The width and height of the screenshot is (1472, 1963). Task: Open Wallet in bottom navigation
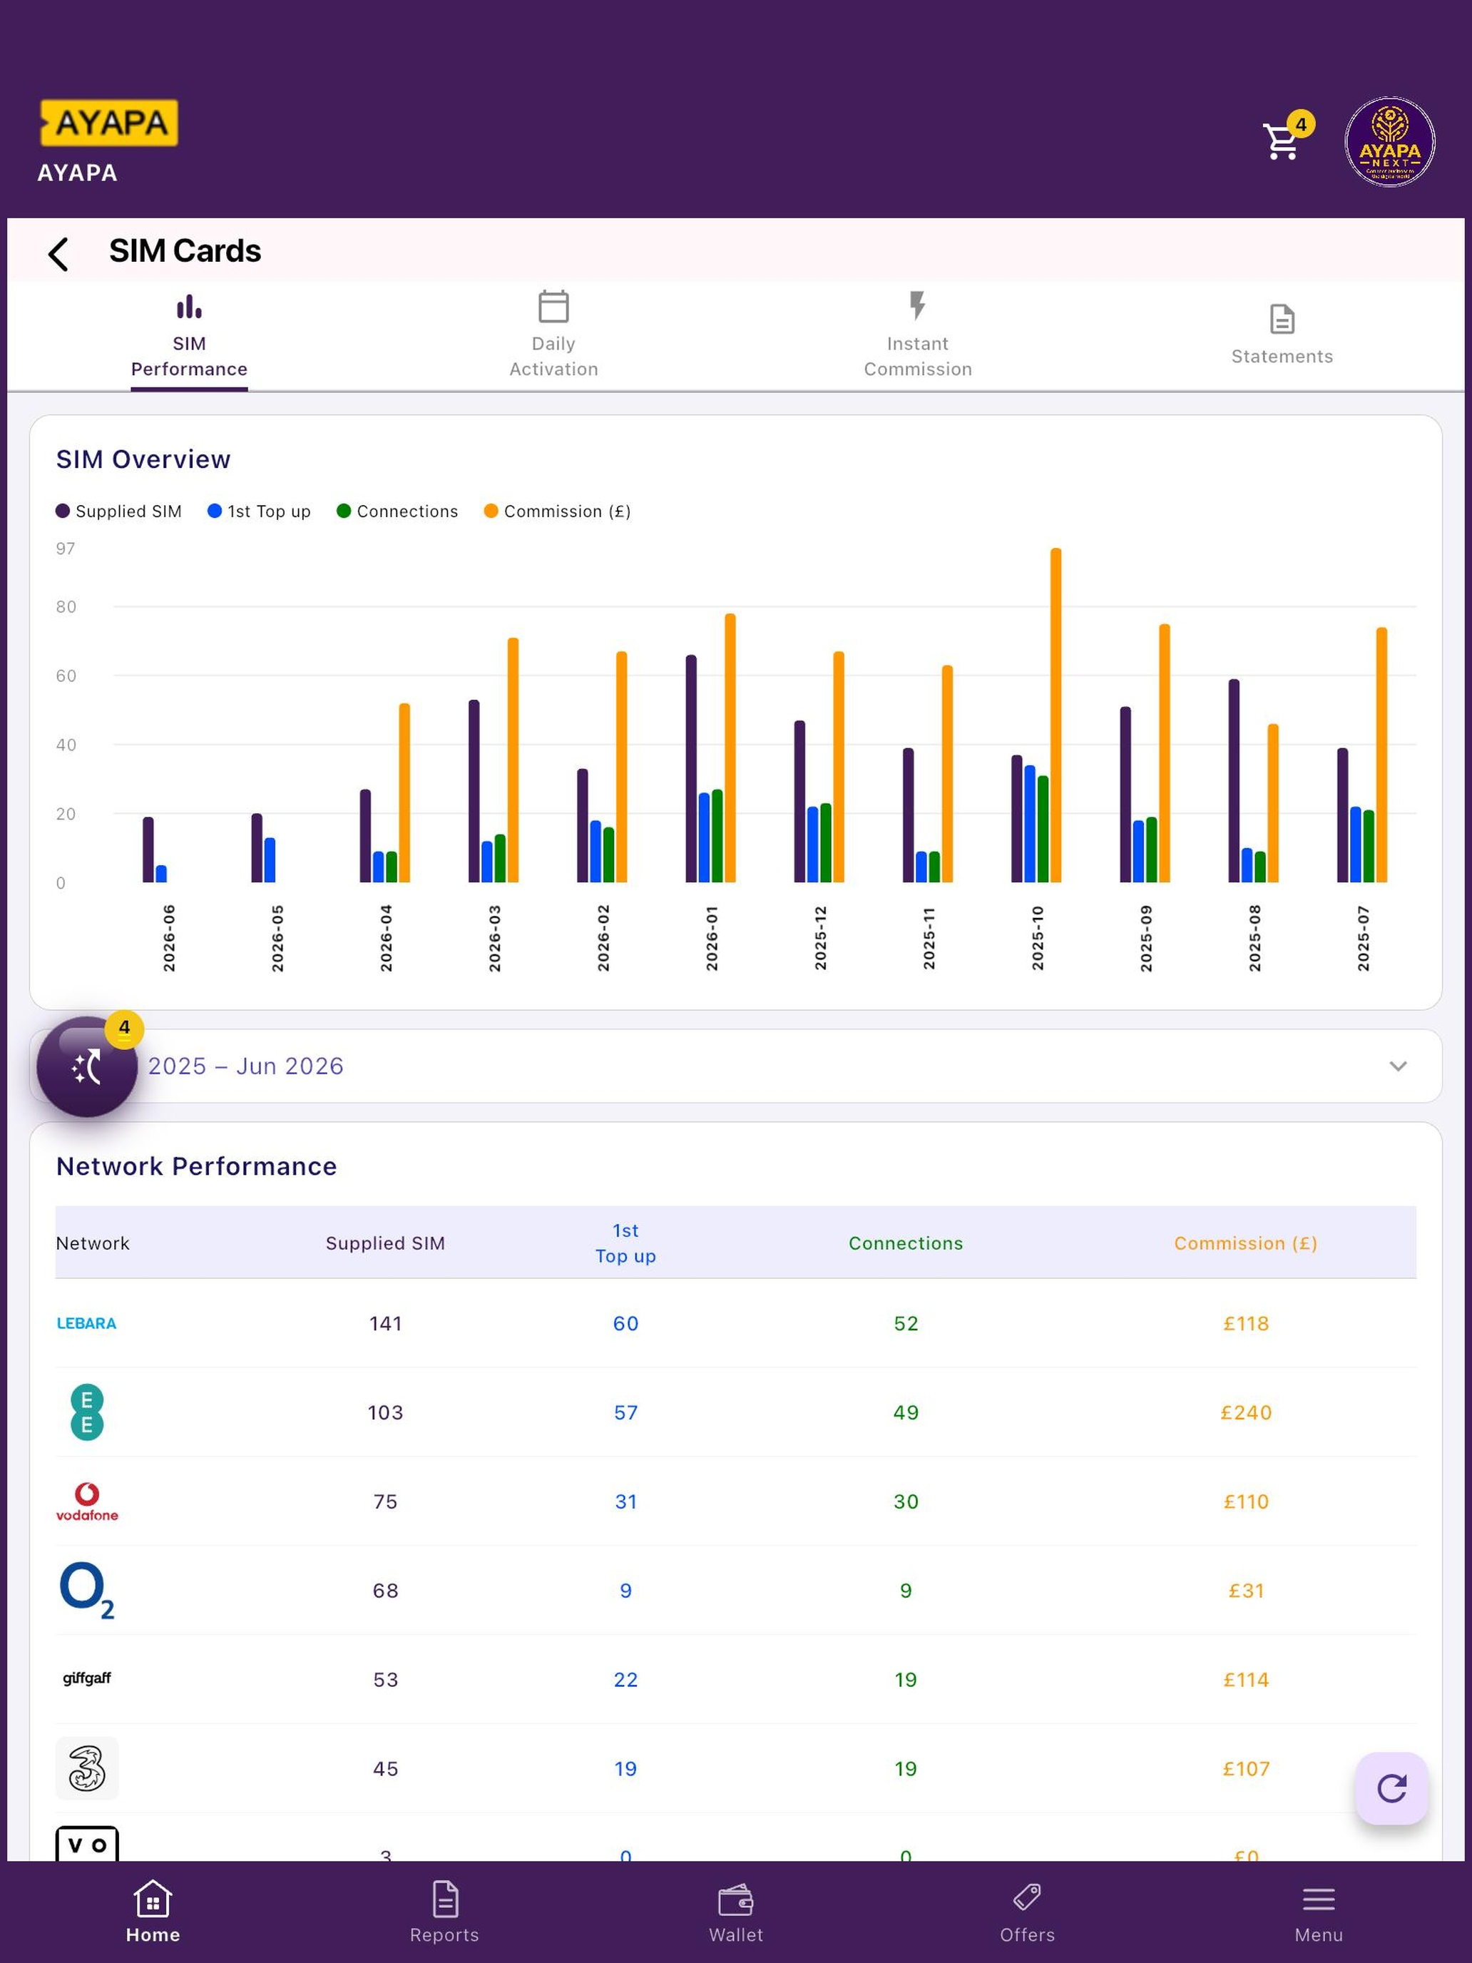pos(735,1912)
